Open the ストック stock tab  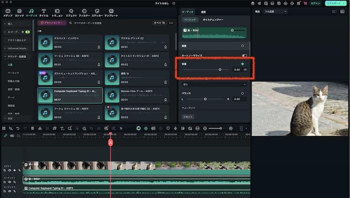pos(19,12)
